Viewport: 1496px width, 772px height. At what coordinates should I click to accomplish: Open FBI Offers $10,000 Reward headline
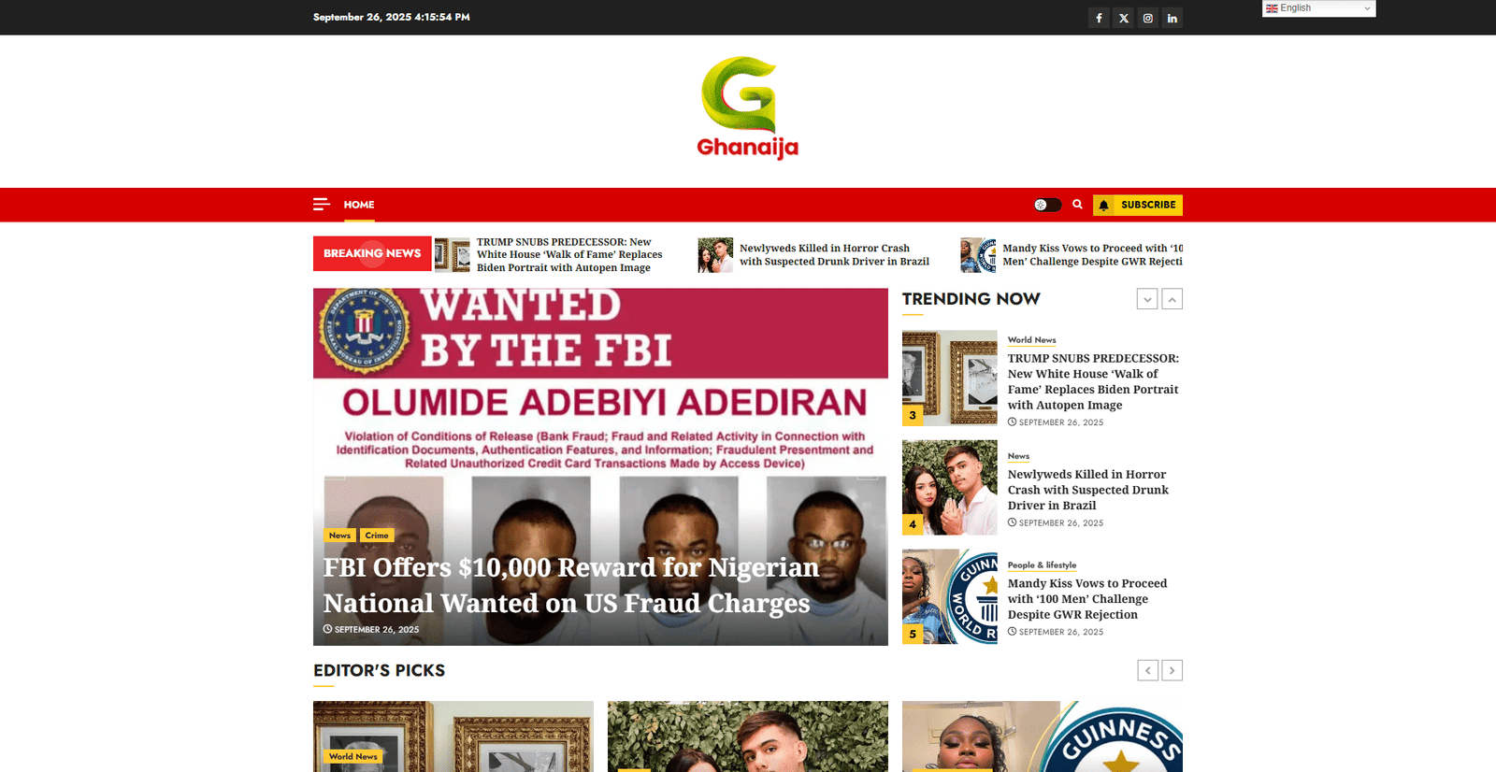(x=570, y=585)
